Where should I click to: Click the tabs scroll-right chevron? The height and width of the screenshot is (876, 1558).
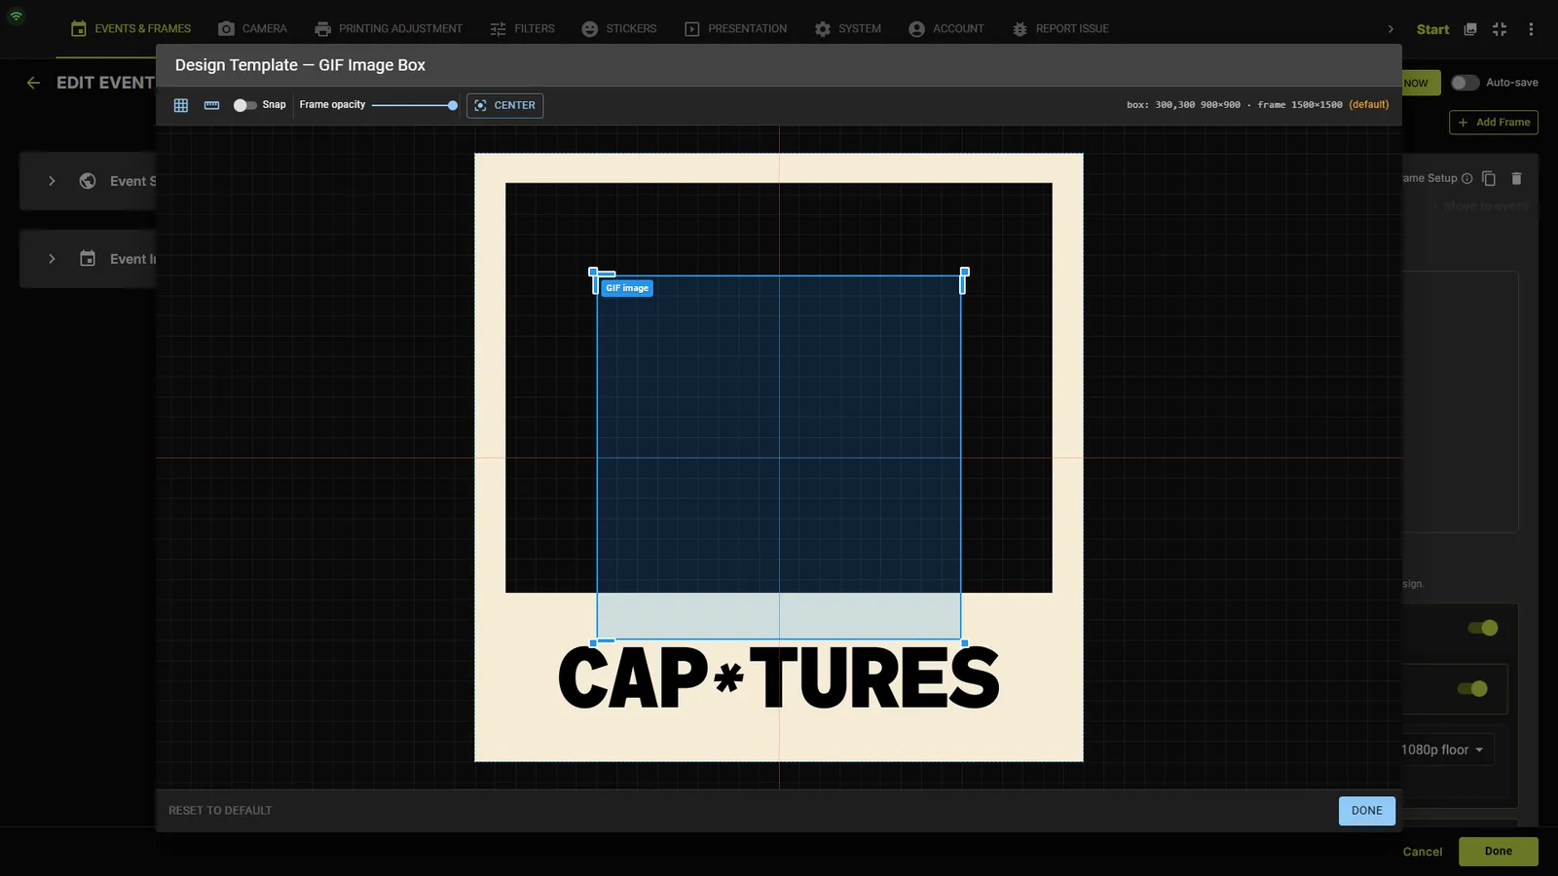(1391, 29)
